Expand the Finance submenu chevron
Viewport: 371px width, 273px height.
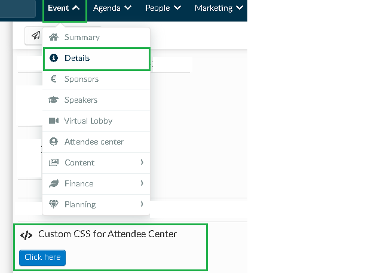tap(142, 183)
